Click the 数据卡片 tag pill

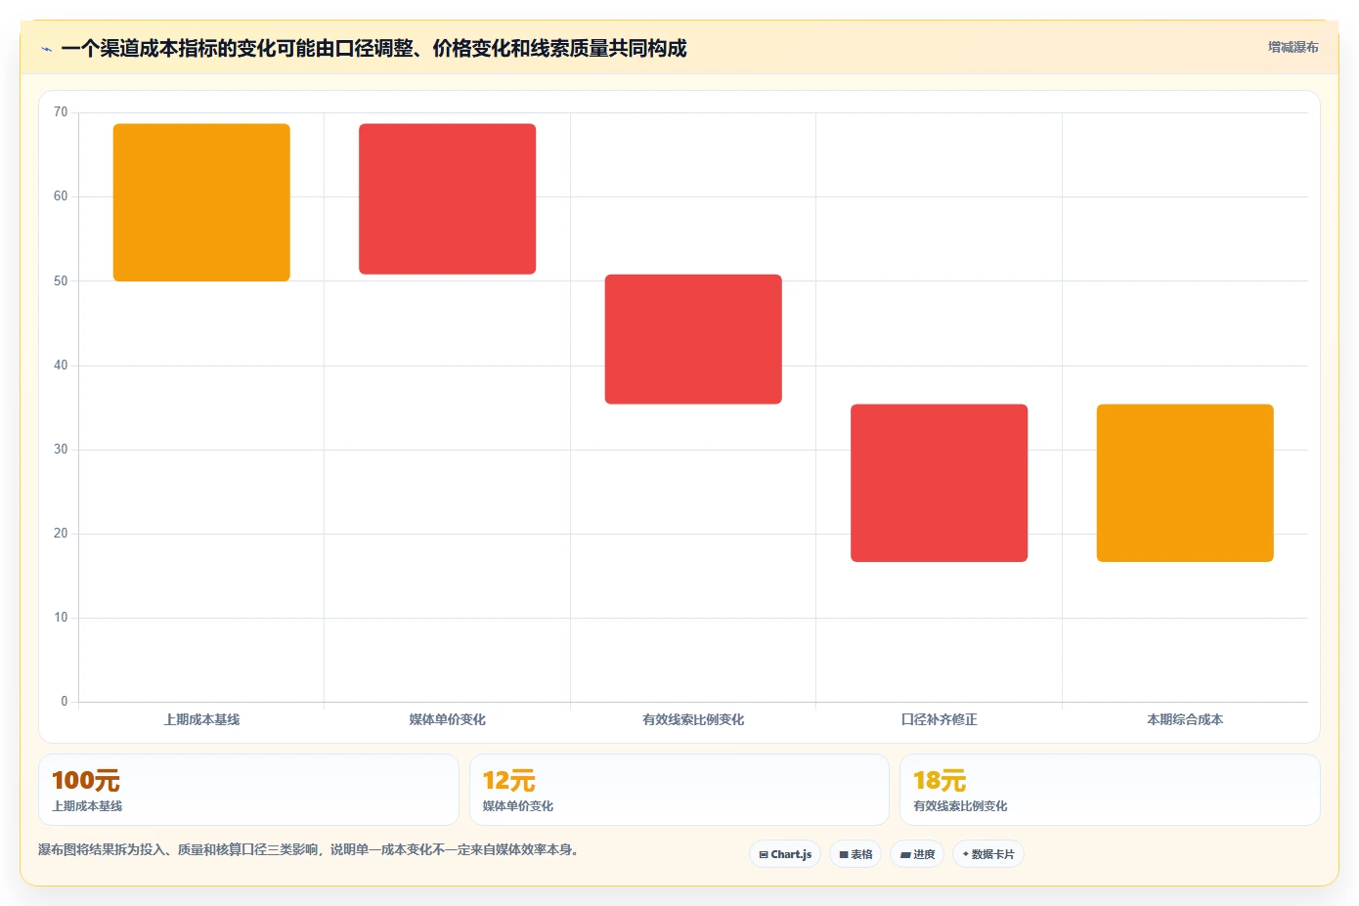pyautogui.click(x=988, y=854)
